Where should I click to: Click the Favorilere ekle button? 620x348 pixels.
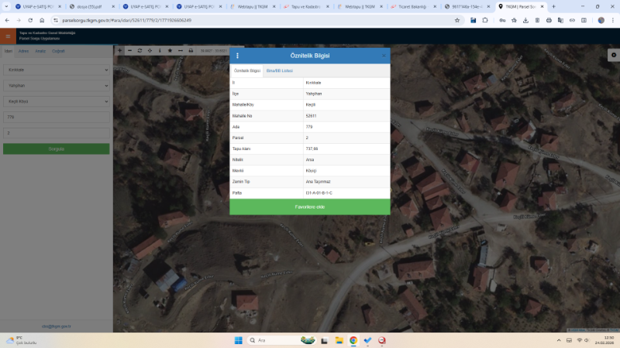(309, 206)
